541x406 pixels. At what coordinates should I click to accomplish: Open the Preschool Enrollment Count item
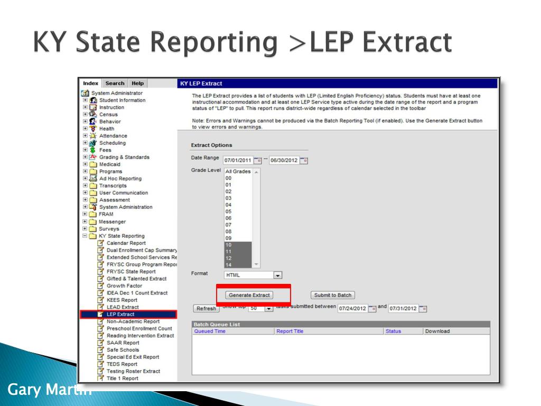[139, 329]
